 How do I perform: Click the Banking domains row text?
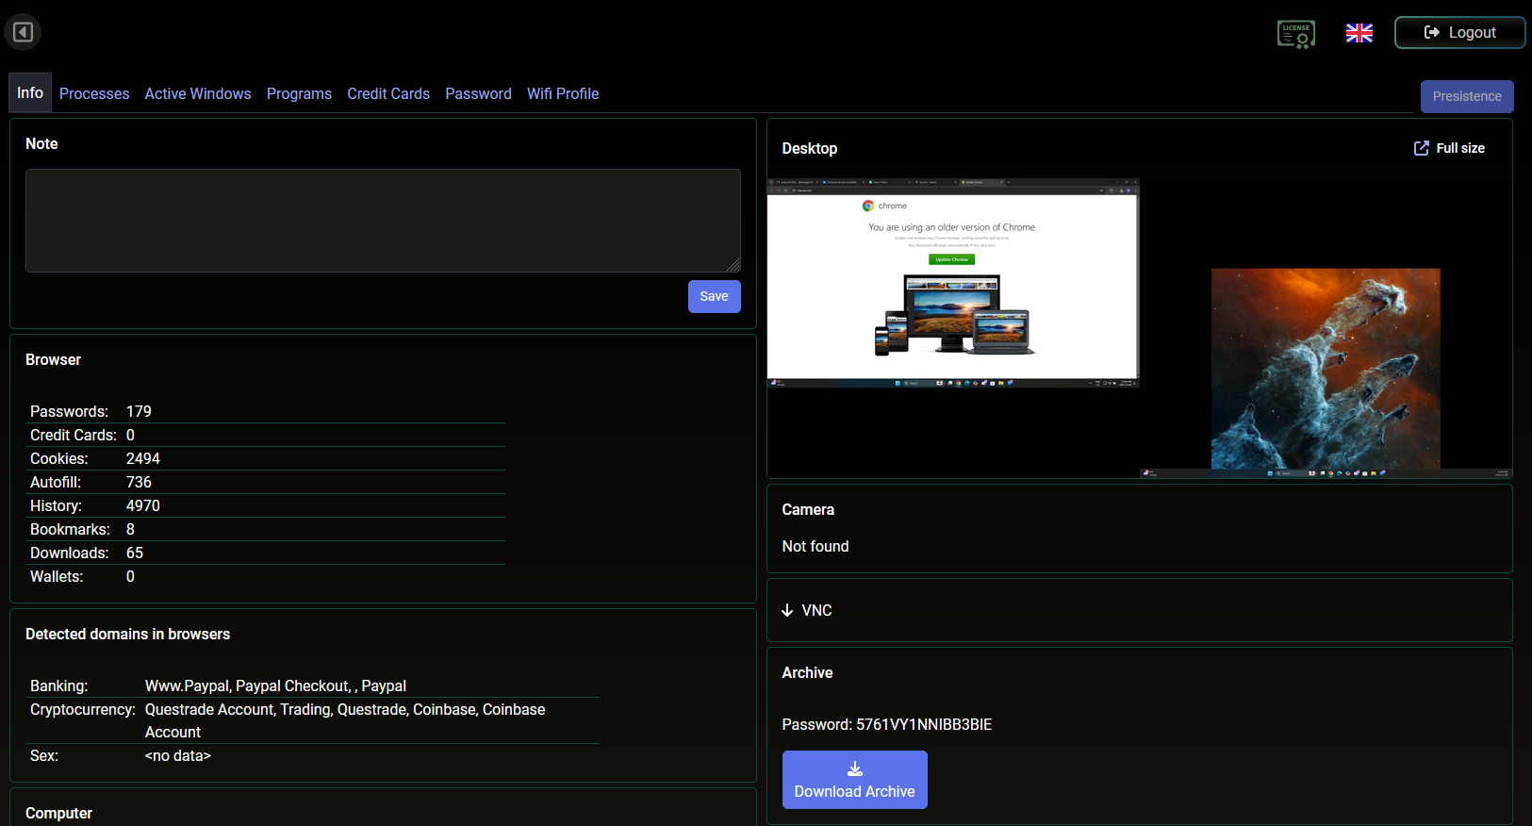coord(275,686)
